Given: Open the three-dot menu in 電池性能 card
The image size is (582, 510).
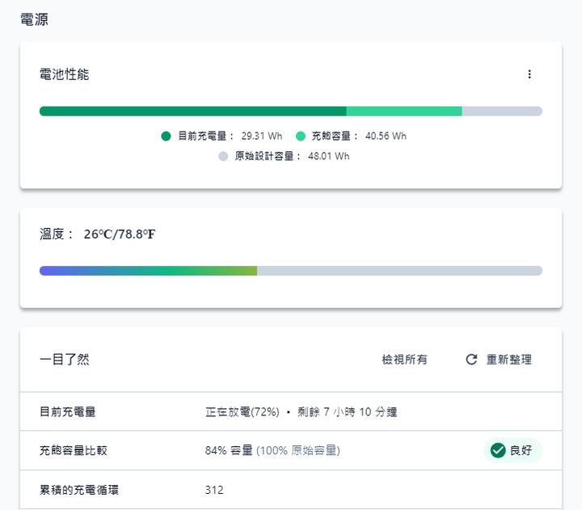Looking at the screenshot, I should tap(529, 74).
